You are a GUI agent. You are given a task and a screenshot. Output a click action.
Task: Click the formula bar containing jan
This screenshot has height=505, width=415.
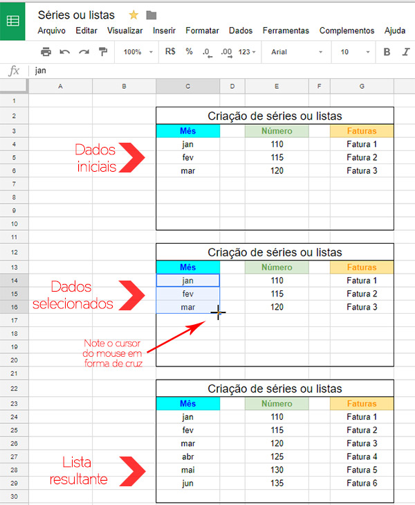pyautogui.click(x=222, y=71)
